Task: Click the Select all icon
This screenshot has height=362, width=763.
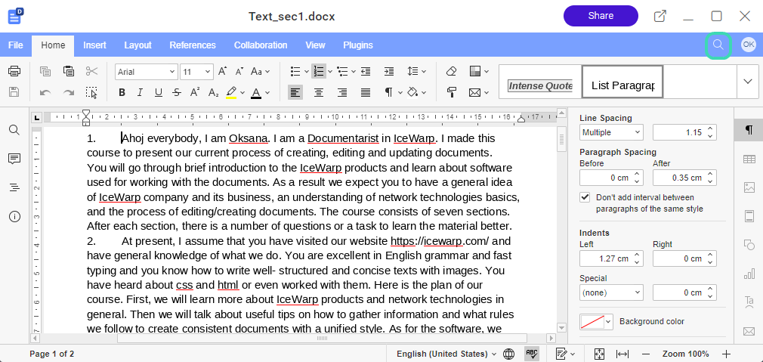Action: pyautogui.click(x=91, y=92)
